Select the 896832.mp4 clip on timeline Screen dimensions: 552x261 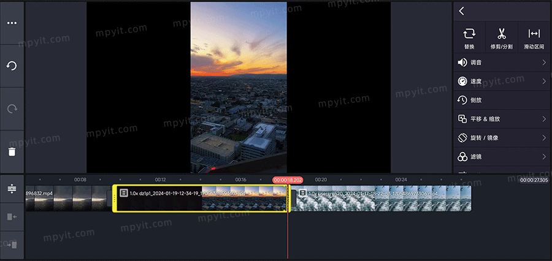pyautogui.click(x=67, y=199)
